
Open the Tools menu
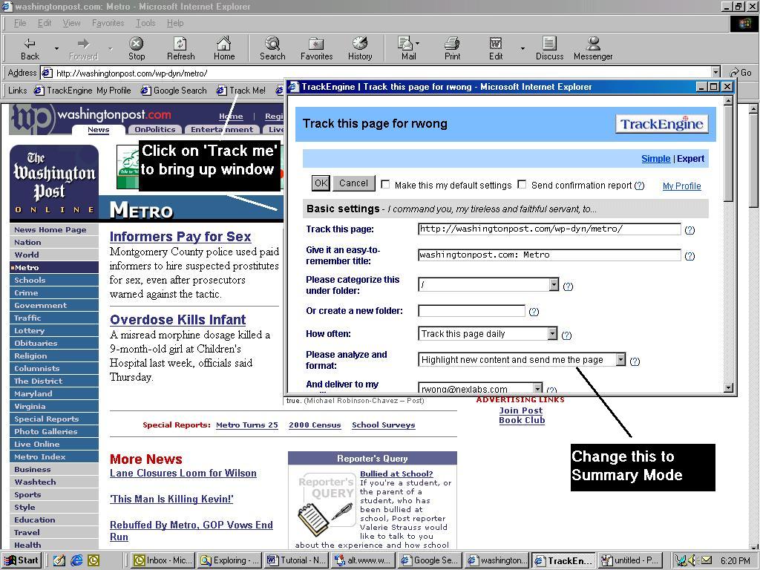pyautogui.click(x=145, y=23)
